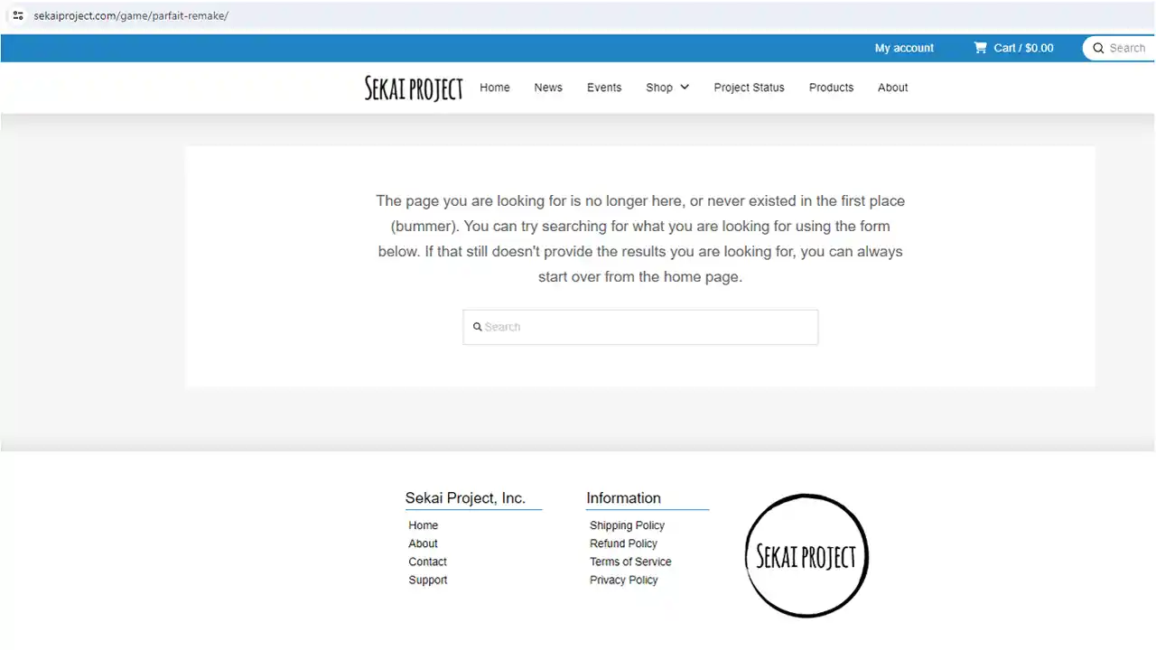The height and width of the screenshot is (650, 1156).
Task: Click the circular Sekai Project footer logo
Action: tap(806, 556)
